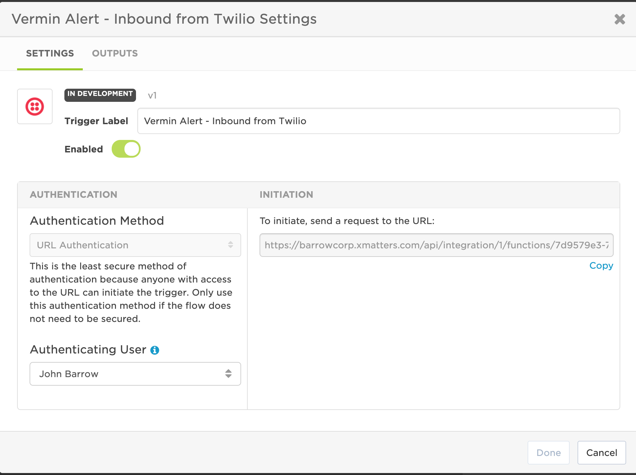The height and width of the screenshot is (475, 636).
Task: Click the IN DEVELOPMENT badge
Action: pos(100,94)
